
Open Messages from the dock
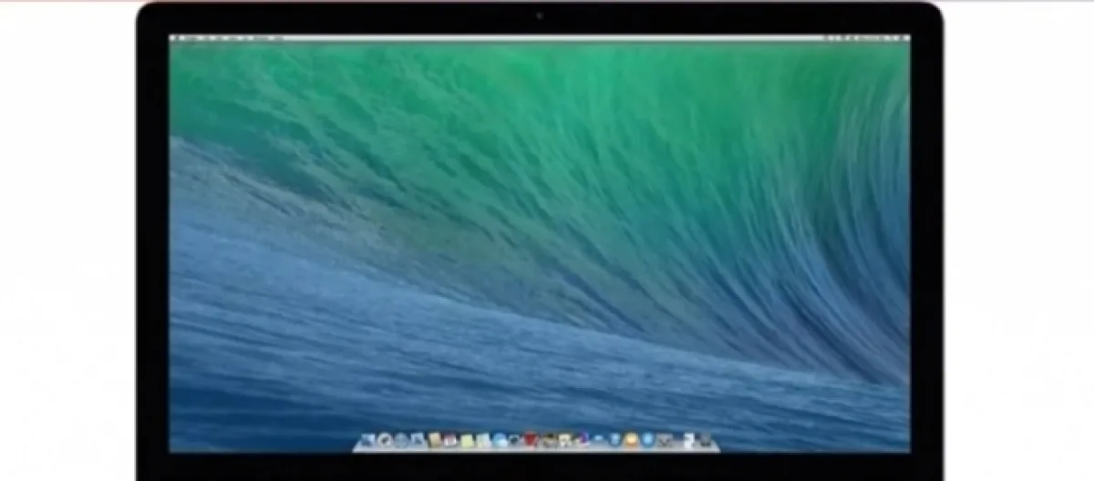pyautogui.click(x=501, y=441)
